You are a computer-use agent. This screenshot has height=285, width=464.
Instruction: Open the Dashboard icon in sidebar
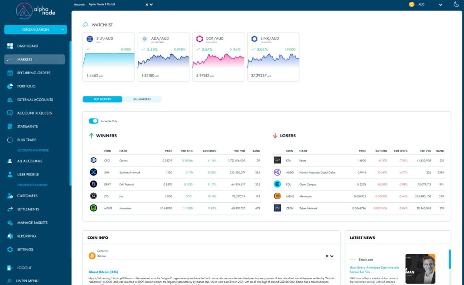coord(10,46)
